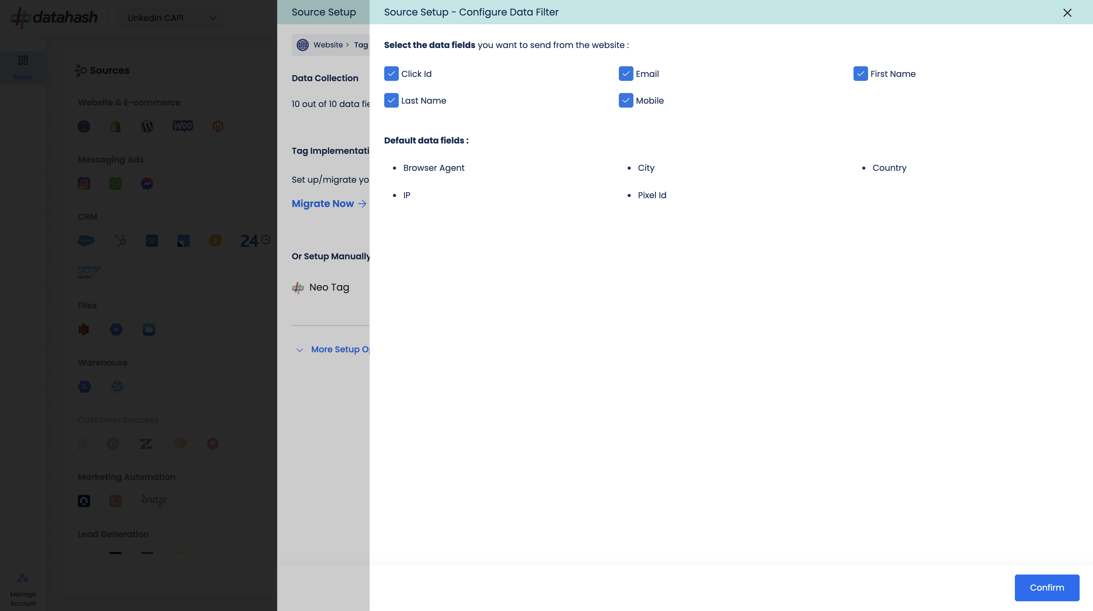The image size is (1093, 611).
Task: Open Manage Account in the sidebar
Action: click(23, 589)
